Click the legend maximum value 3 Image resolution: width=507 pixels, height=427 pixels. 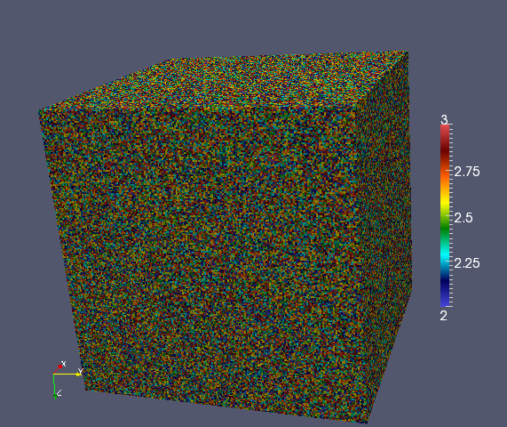[445, 119]
